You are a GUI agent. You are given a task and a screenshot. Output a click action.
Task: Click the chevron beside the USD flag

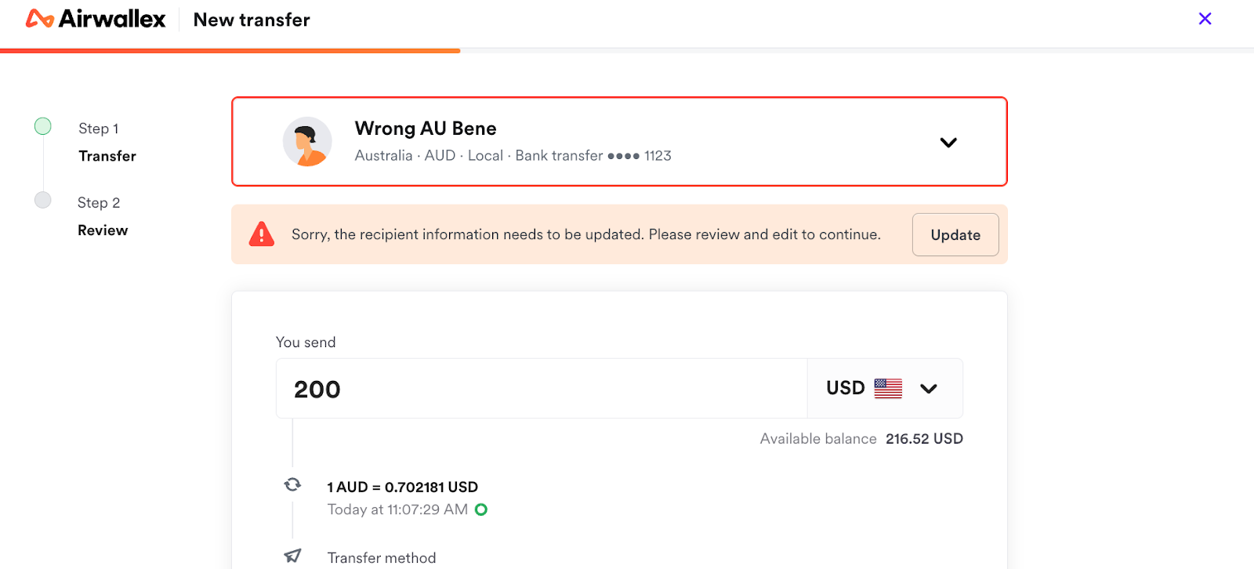click(x=929, y=389)
